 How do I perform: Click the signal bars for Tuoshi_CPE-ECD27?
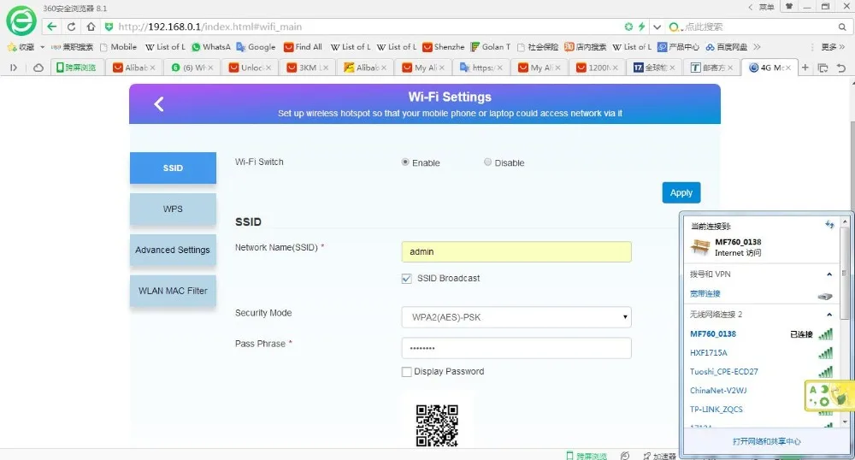pos(826,372)
